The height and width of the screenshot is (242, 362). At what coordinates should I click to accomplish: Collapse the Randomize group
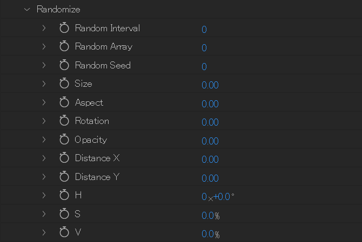(27, 9)
